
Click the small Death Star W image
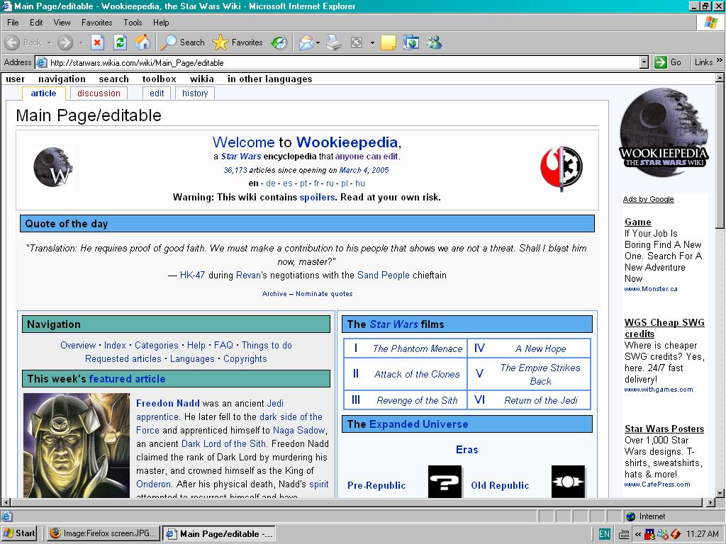53,167
